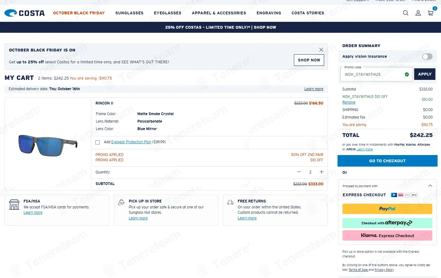Open Apparel & Accessories menu
The width and height of the screenshot is (441, 278).
coord(219,13)
